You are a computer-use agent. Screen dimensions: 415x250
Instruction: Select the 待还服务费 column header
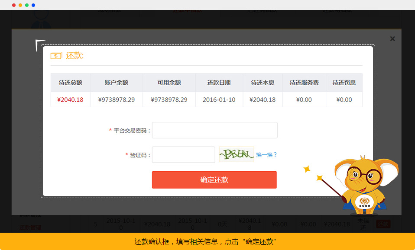point(304,83)
